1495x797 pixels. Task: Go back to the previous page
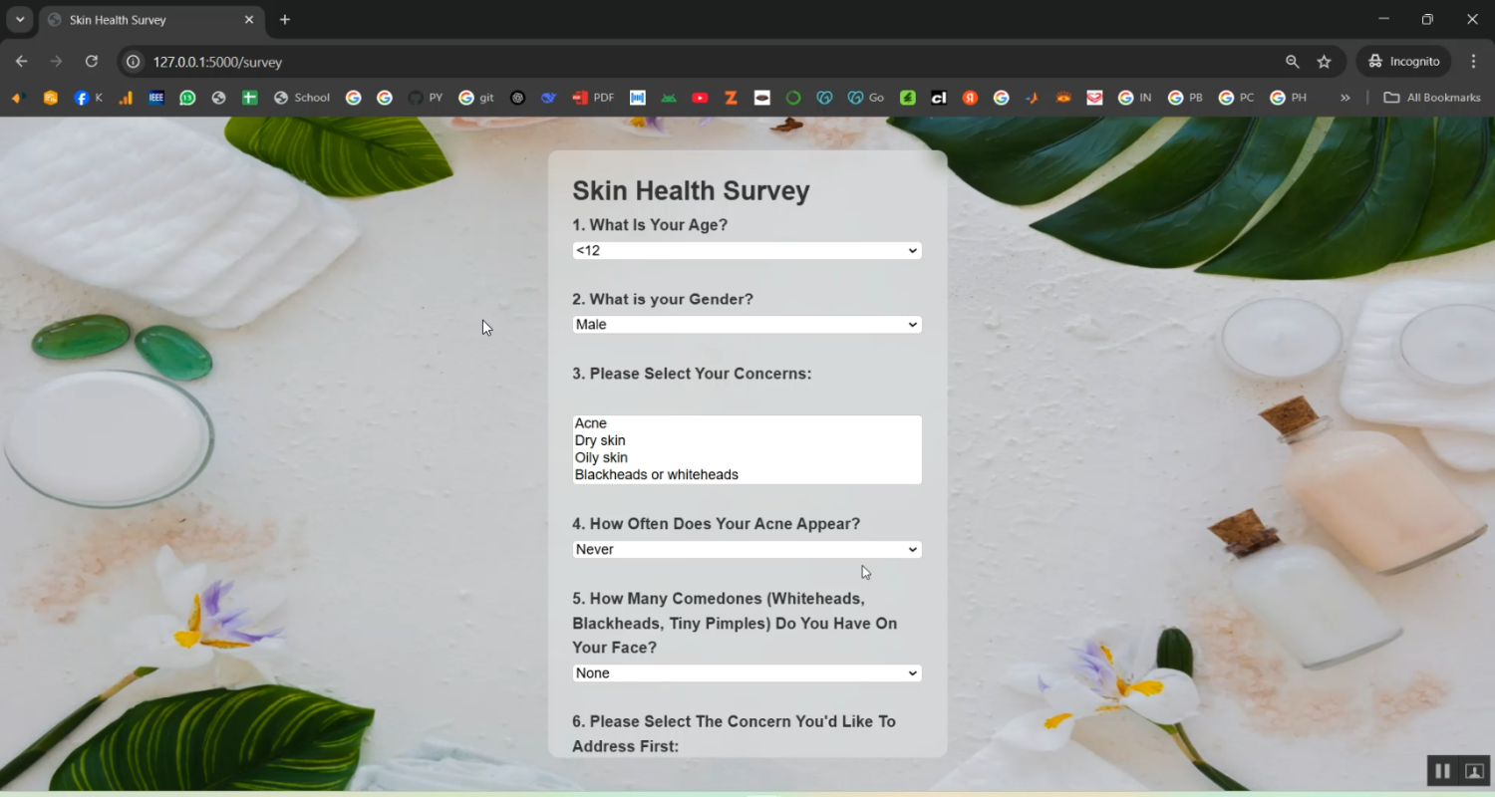[21, 62]
